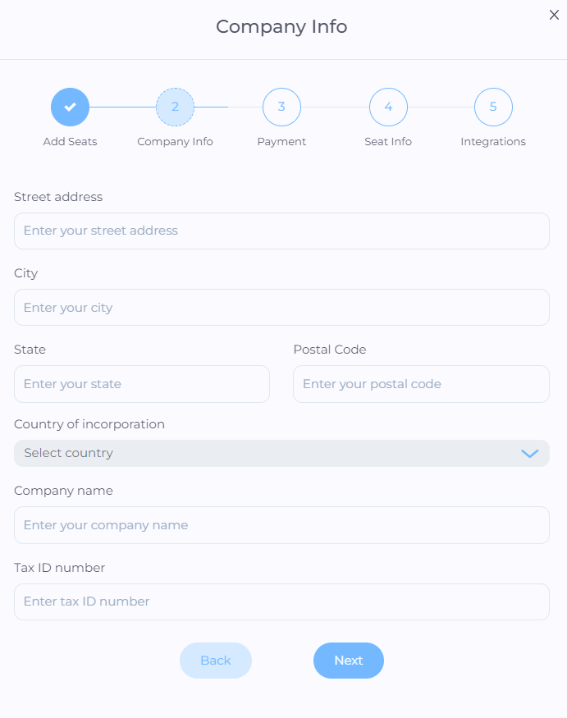
Task: Click the Add Seats step label
Action: pos(70,141)
